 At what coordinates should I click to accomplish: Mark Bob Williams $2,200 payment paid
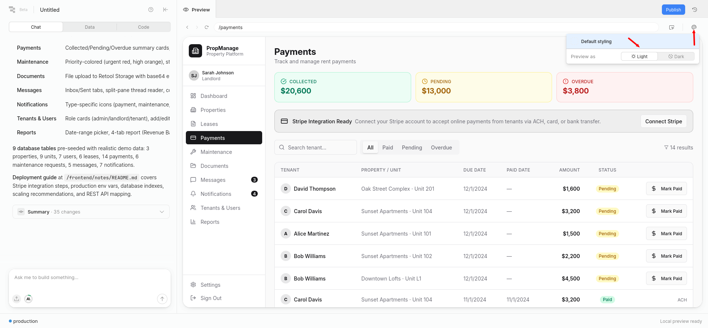point(666,256)
